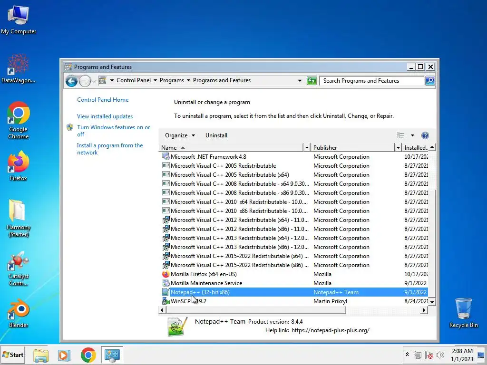Image resolution: width=487 pixels, height=365 pixels.
Task: Open the Firefox desktop shortcut
Action: tap(19, 166)
